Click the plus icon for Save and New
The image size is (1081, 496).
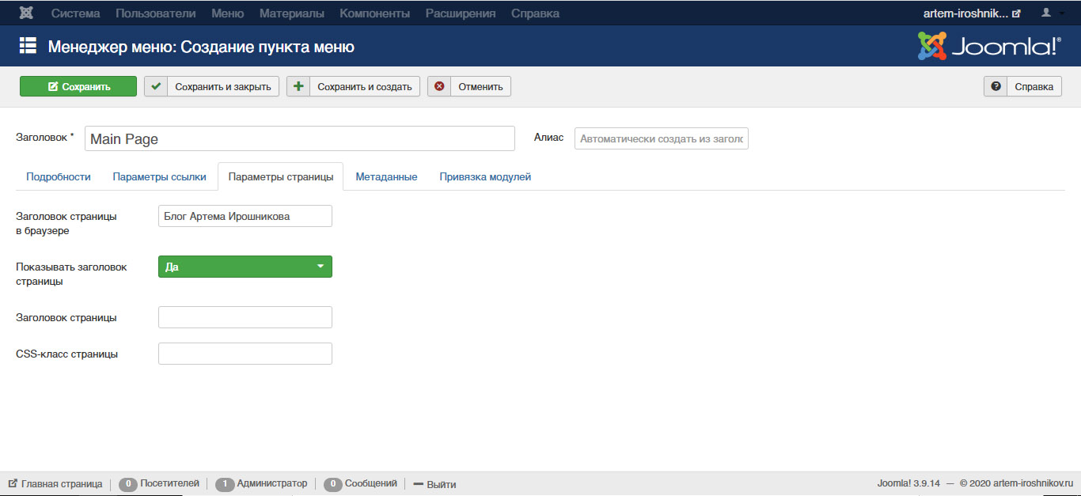(x=298, y=87)
